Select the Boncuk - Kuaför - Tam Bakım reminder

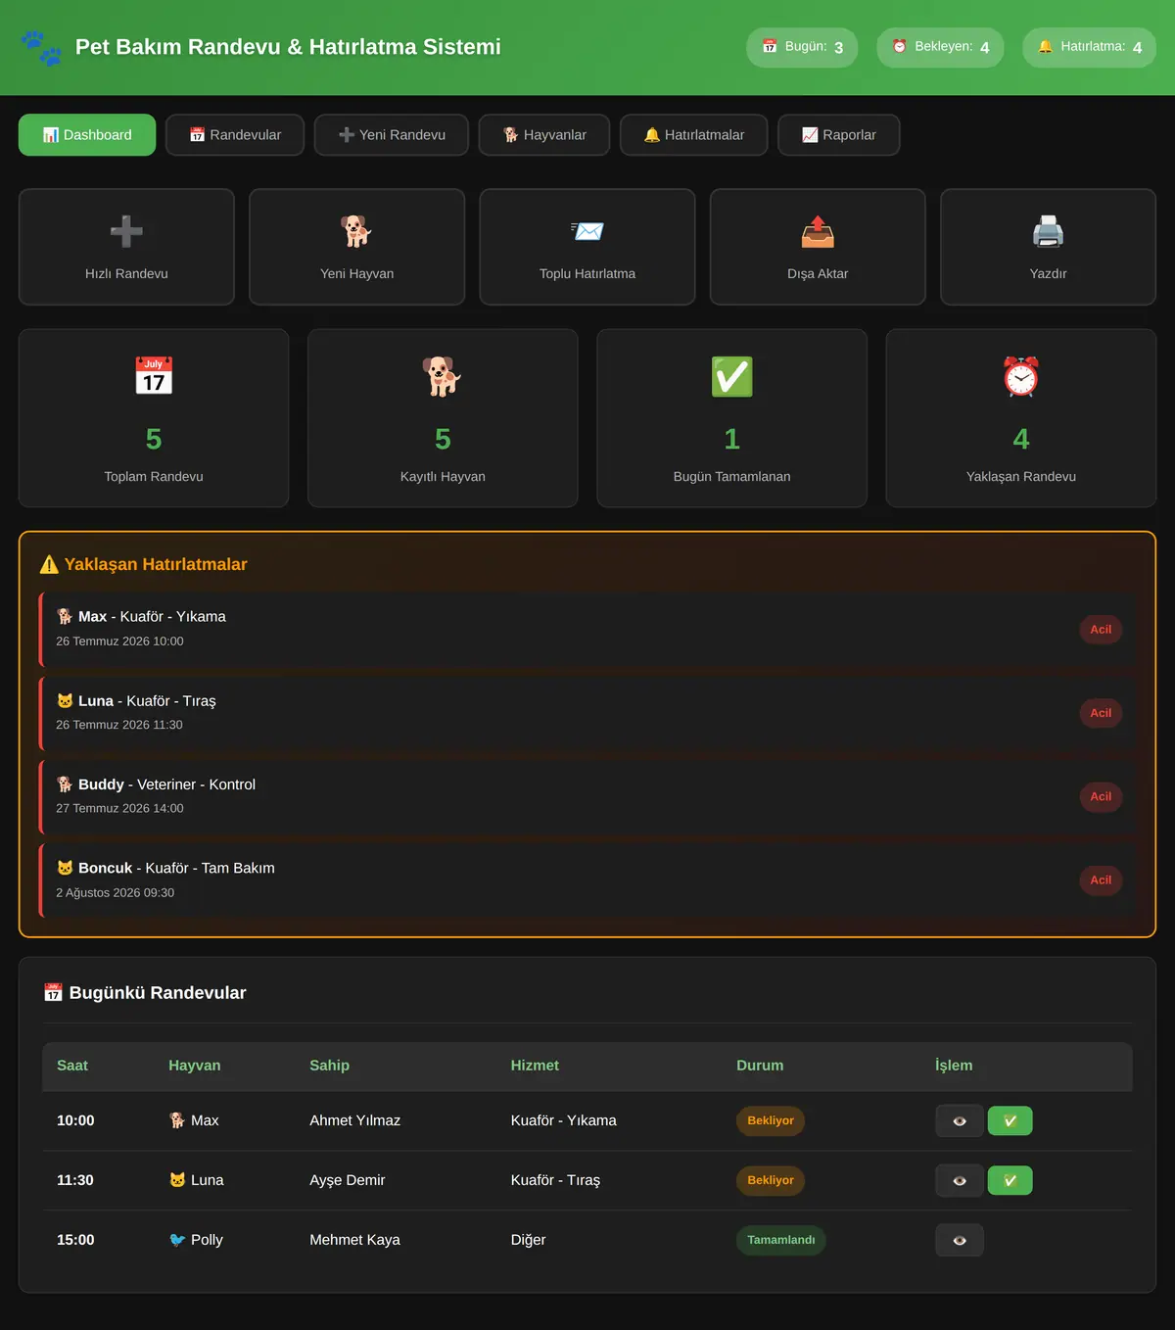tap(587, 880)
